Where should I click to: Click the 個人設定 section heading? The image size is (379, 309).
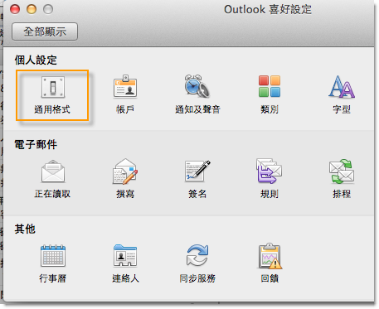click(x=36, y=60)
